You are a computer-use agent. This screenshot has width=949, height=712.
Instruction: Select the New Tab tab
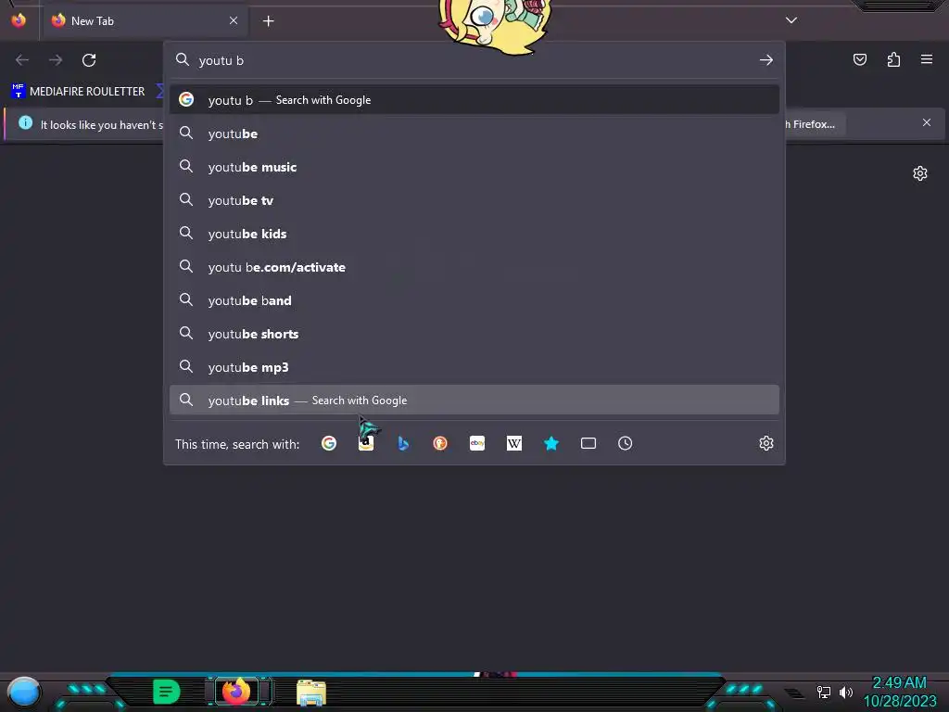(x=146, y=21)
